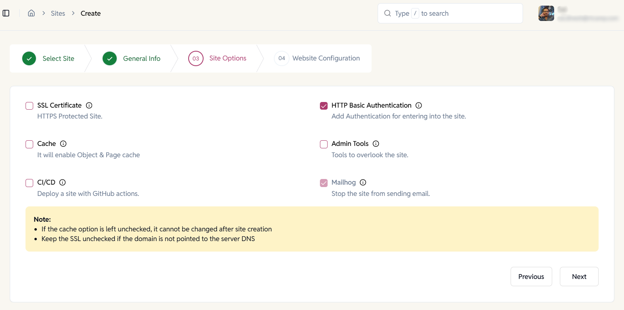Click the Mailhog info icon

click(x=363, y=182)
